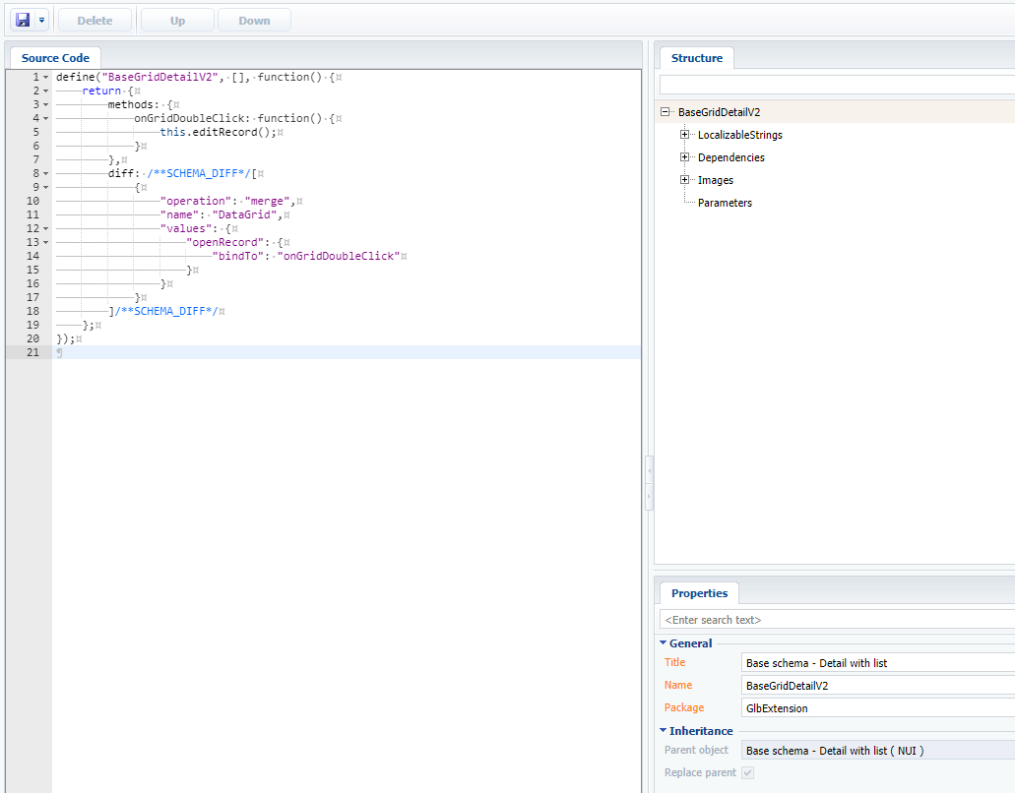Click the Title property input field
Screen dimensions: 1015x793
[878, 663]
